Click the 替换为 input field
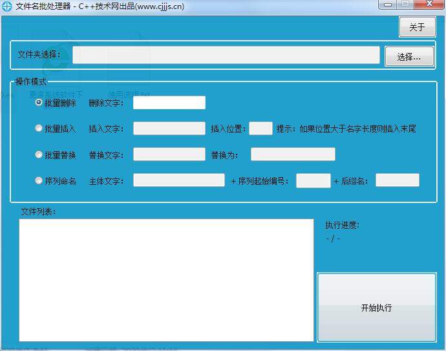This screenshot has width=446, height=351. click(293, 154)
